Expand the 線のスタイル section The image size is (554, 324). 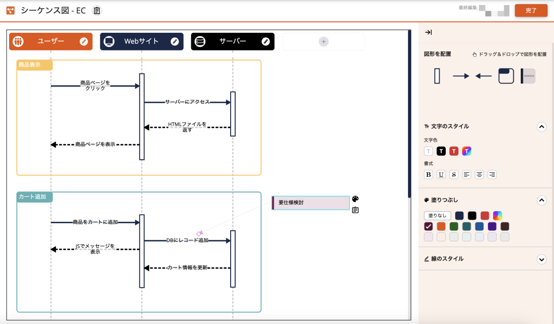pos(541,260)
